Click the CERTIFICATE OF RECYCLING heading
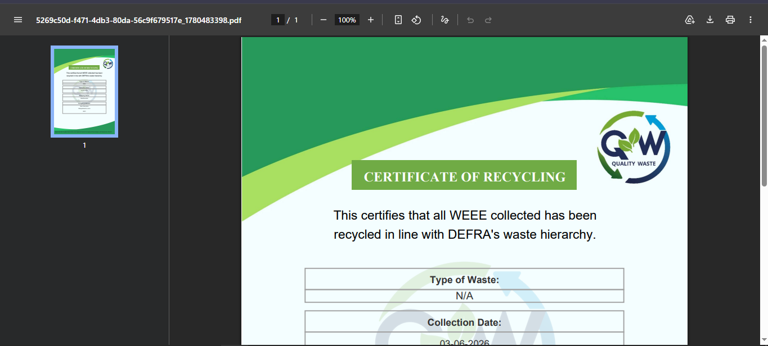Viewport: 768px width, 346px height. (x=464, y=175)
